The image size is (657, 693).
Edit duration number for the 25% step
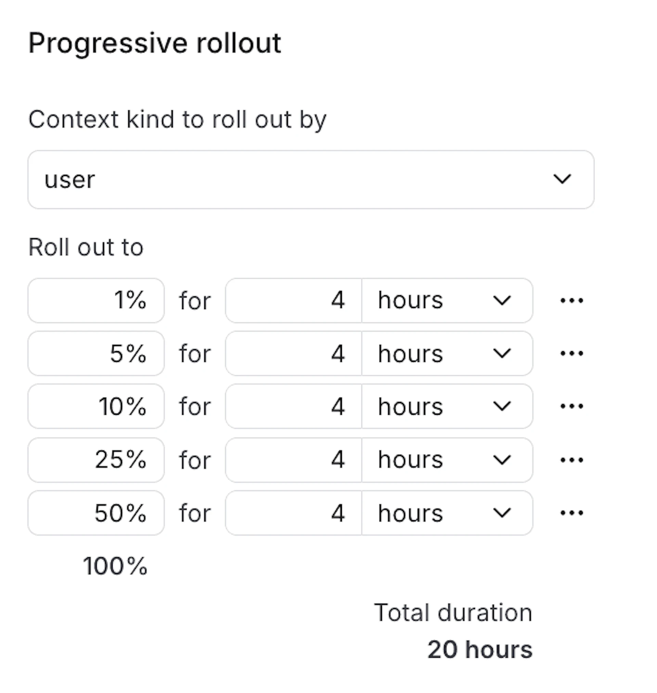pos(294,460)
